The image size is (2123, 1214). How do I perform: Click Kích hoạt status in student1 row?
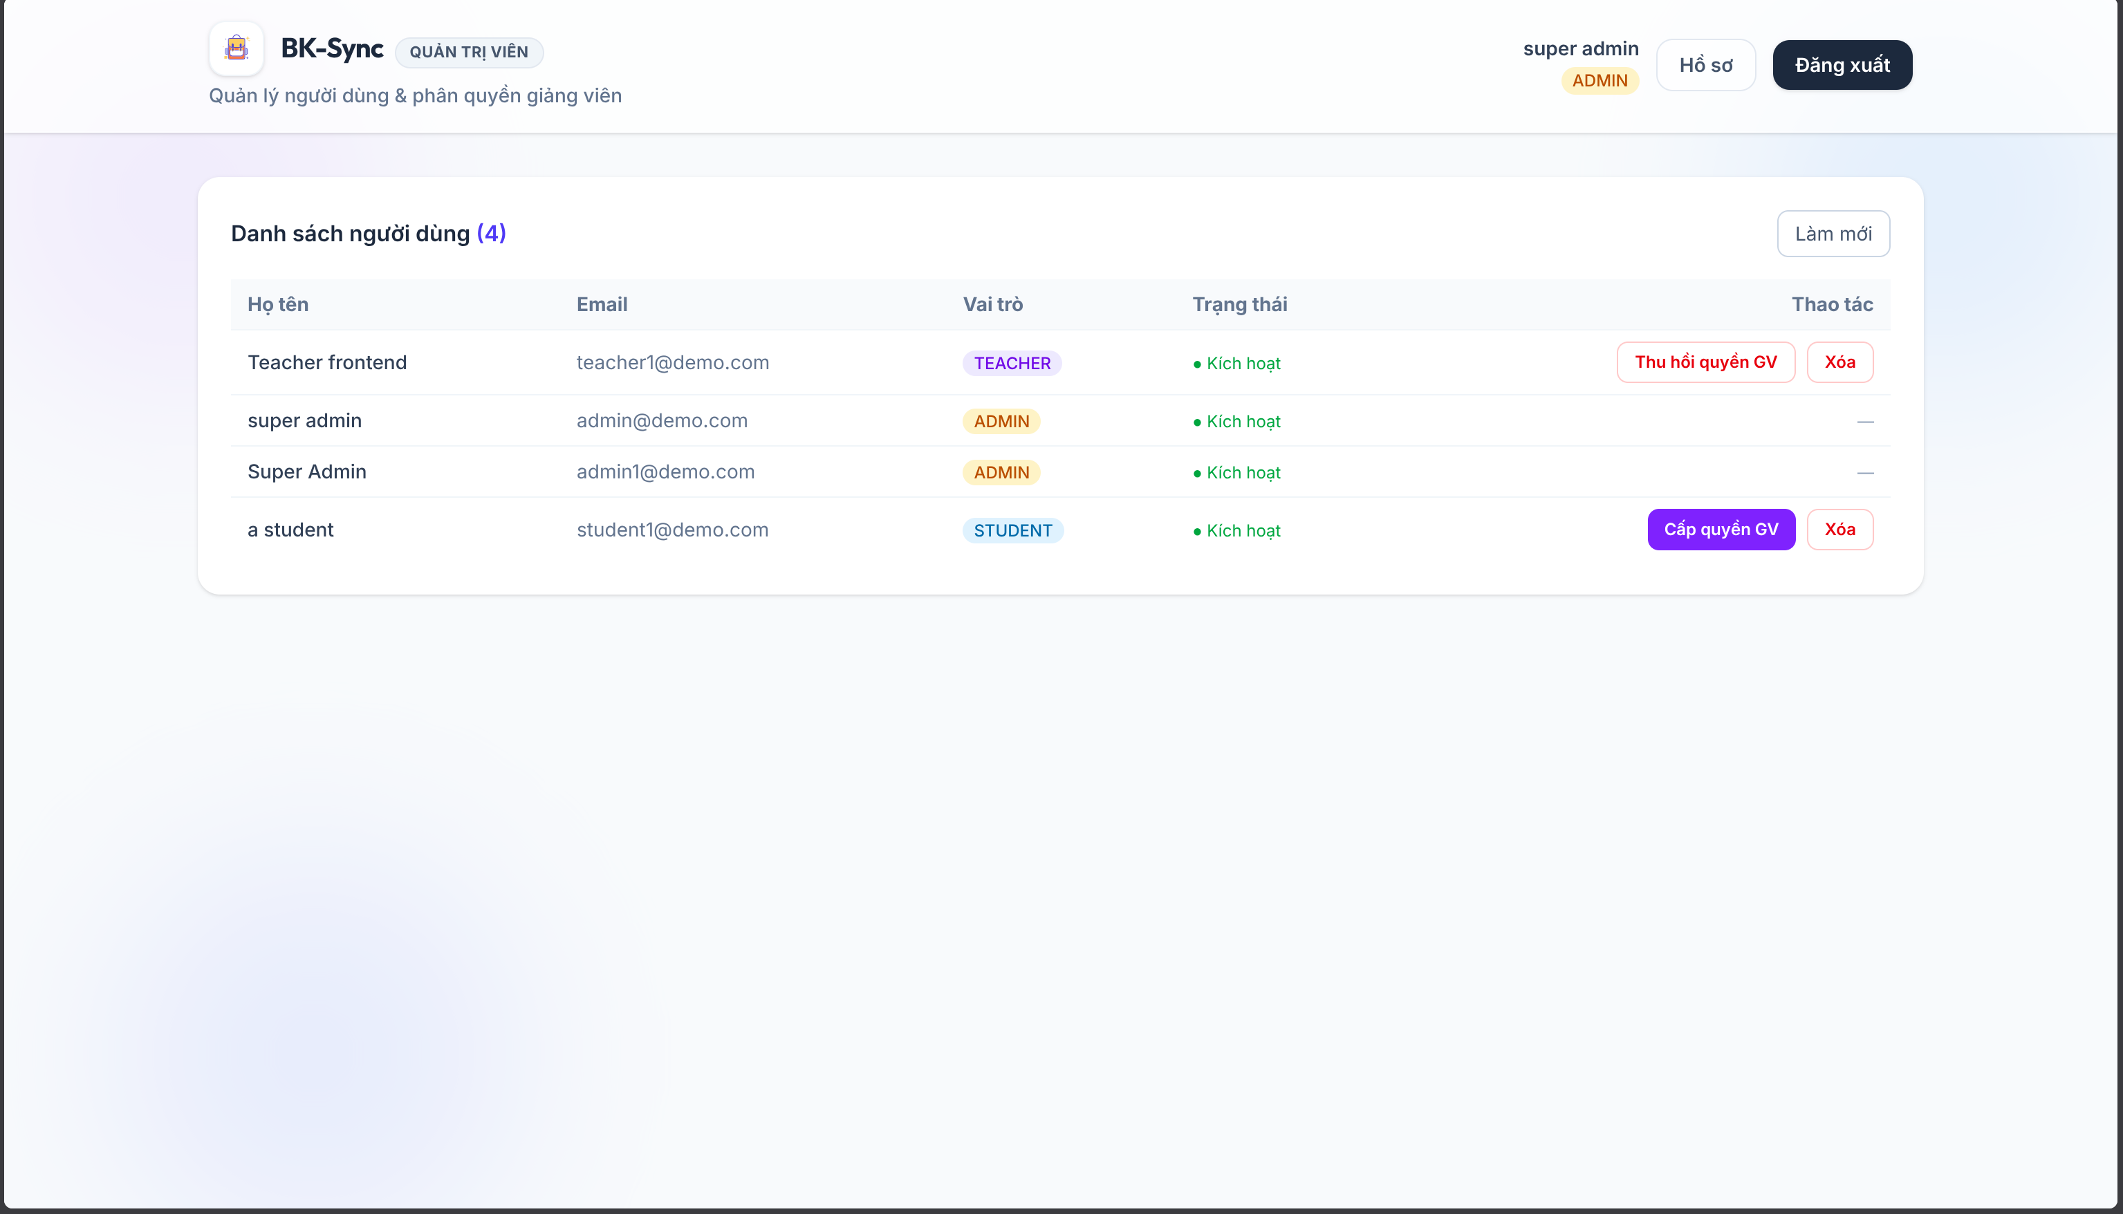pos(1236,531)
